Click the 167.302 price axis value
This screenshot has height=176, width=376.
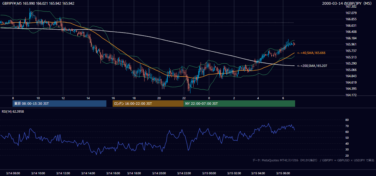click(x=351, y=6)
